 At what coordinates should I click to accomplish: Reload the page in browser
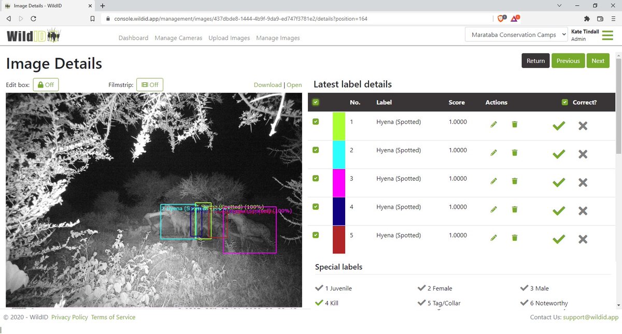coord(33,18)
